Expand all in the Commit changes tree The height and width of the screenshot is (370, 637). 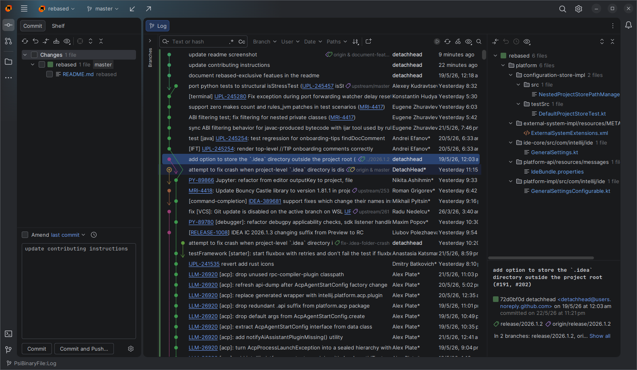[91, 41]
